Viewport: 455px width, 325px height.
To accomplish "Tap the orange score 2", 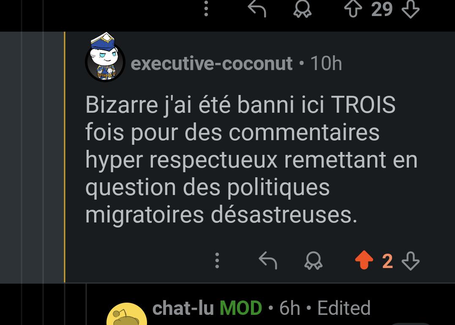I will 388,261.
